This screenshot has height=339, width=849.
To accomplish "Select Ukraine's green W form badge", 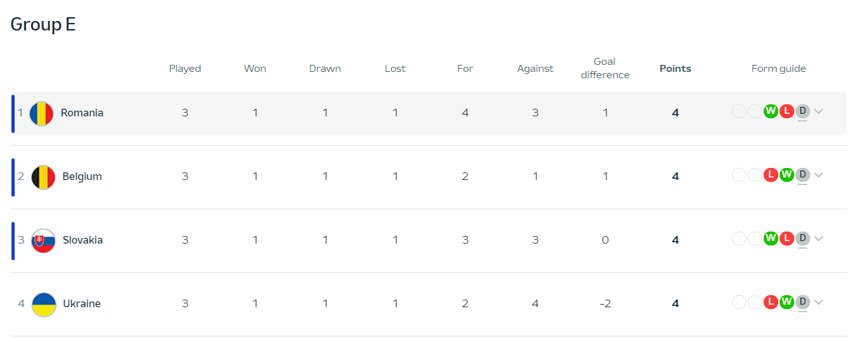I will point(787,302).
